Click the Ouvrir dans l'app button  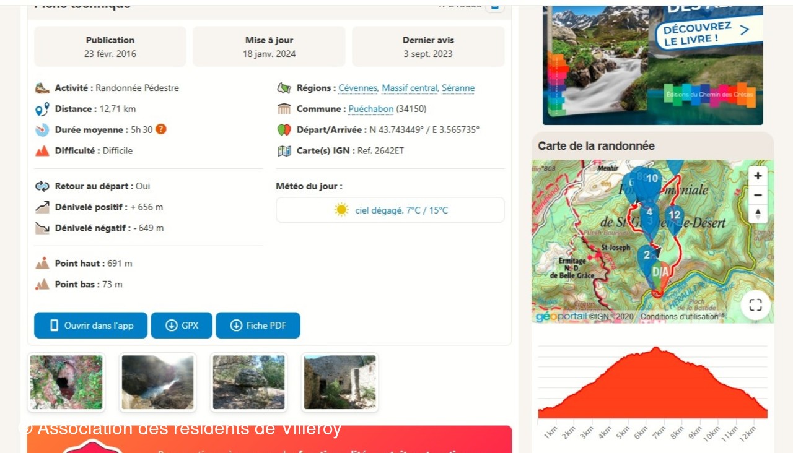click(90, 326)
